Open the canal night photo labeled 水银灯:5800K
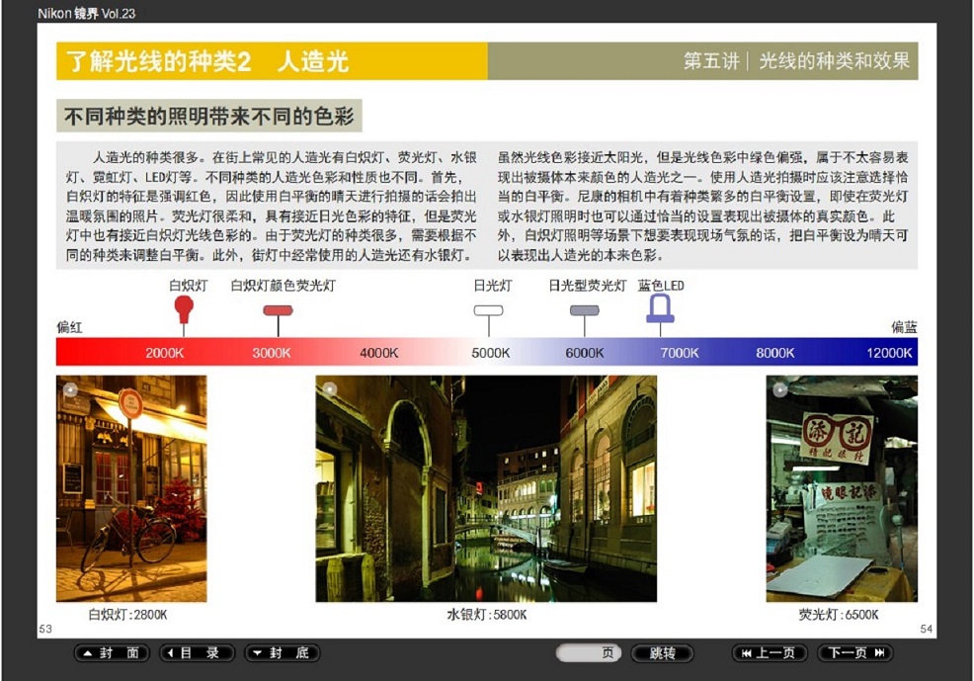This screenshot has width=974, height=681. [486, 488]
